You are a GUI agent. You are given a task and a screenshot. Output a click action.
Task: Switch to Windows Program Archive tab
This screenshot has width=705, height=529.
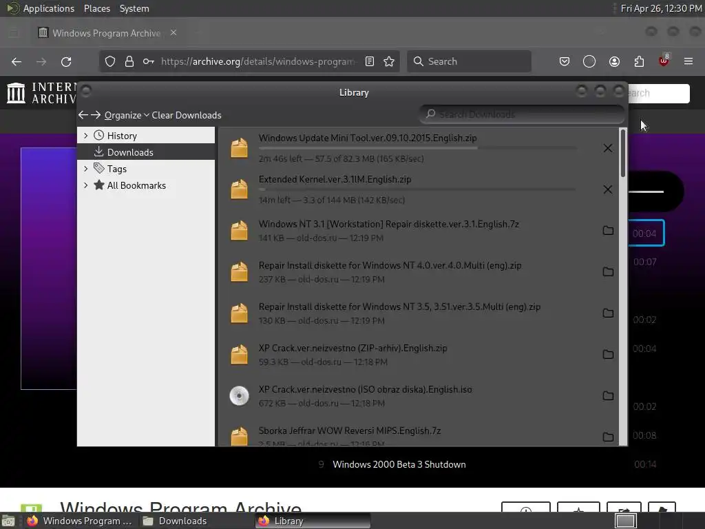(106, 33)
